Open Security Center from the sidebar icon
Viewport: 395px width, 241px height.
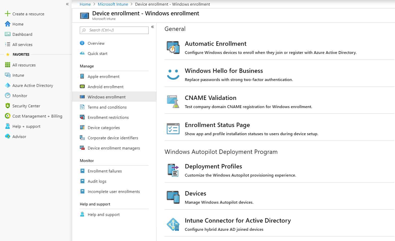pos(7,106)
